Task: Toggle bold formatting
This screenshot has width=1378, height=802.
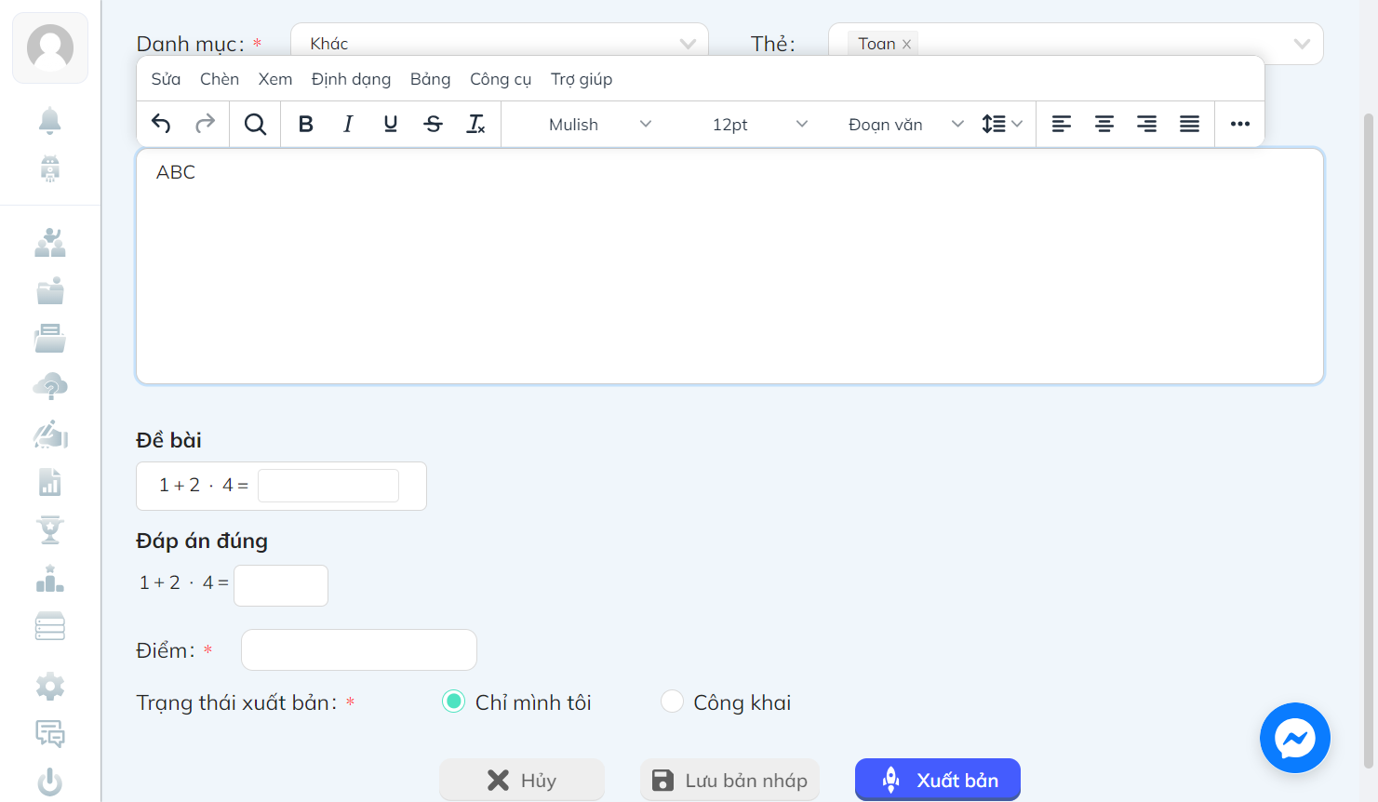Action: (x=305, y=124)
